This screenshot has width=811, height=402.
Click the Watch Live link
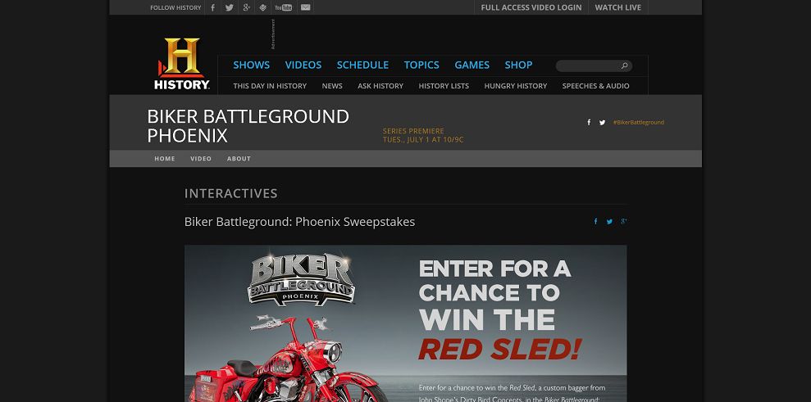[617, 7]
